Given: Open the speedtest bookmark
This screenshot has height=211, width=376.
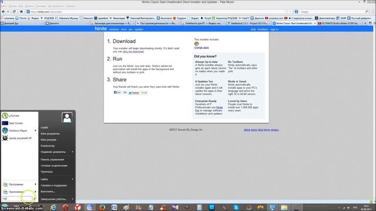Looking at the screenshot, I should 101,18.
